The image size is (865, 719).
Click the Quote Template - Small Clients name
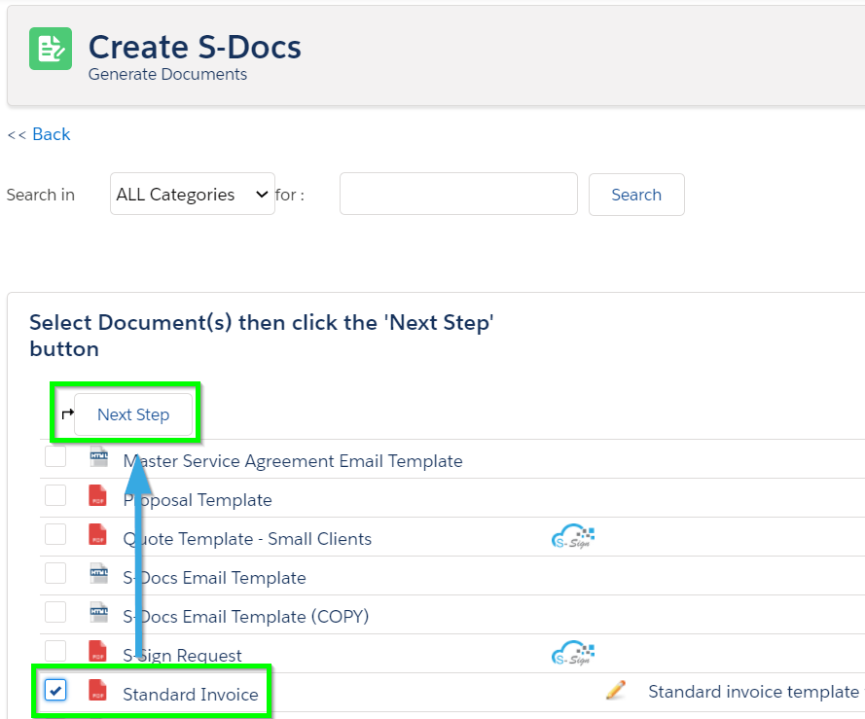click(x=247, y=539)
